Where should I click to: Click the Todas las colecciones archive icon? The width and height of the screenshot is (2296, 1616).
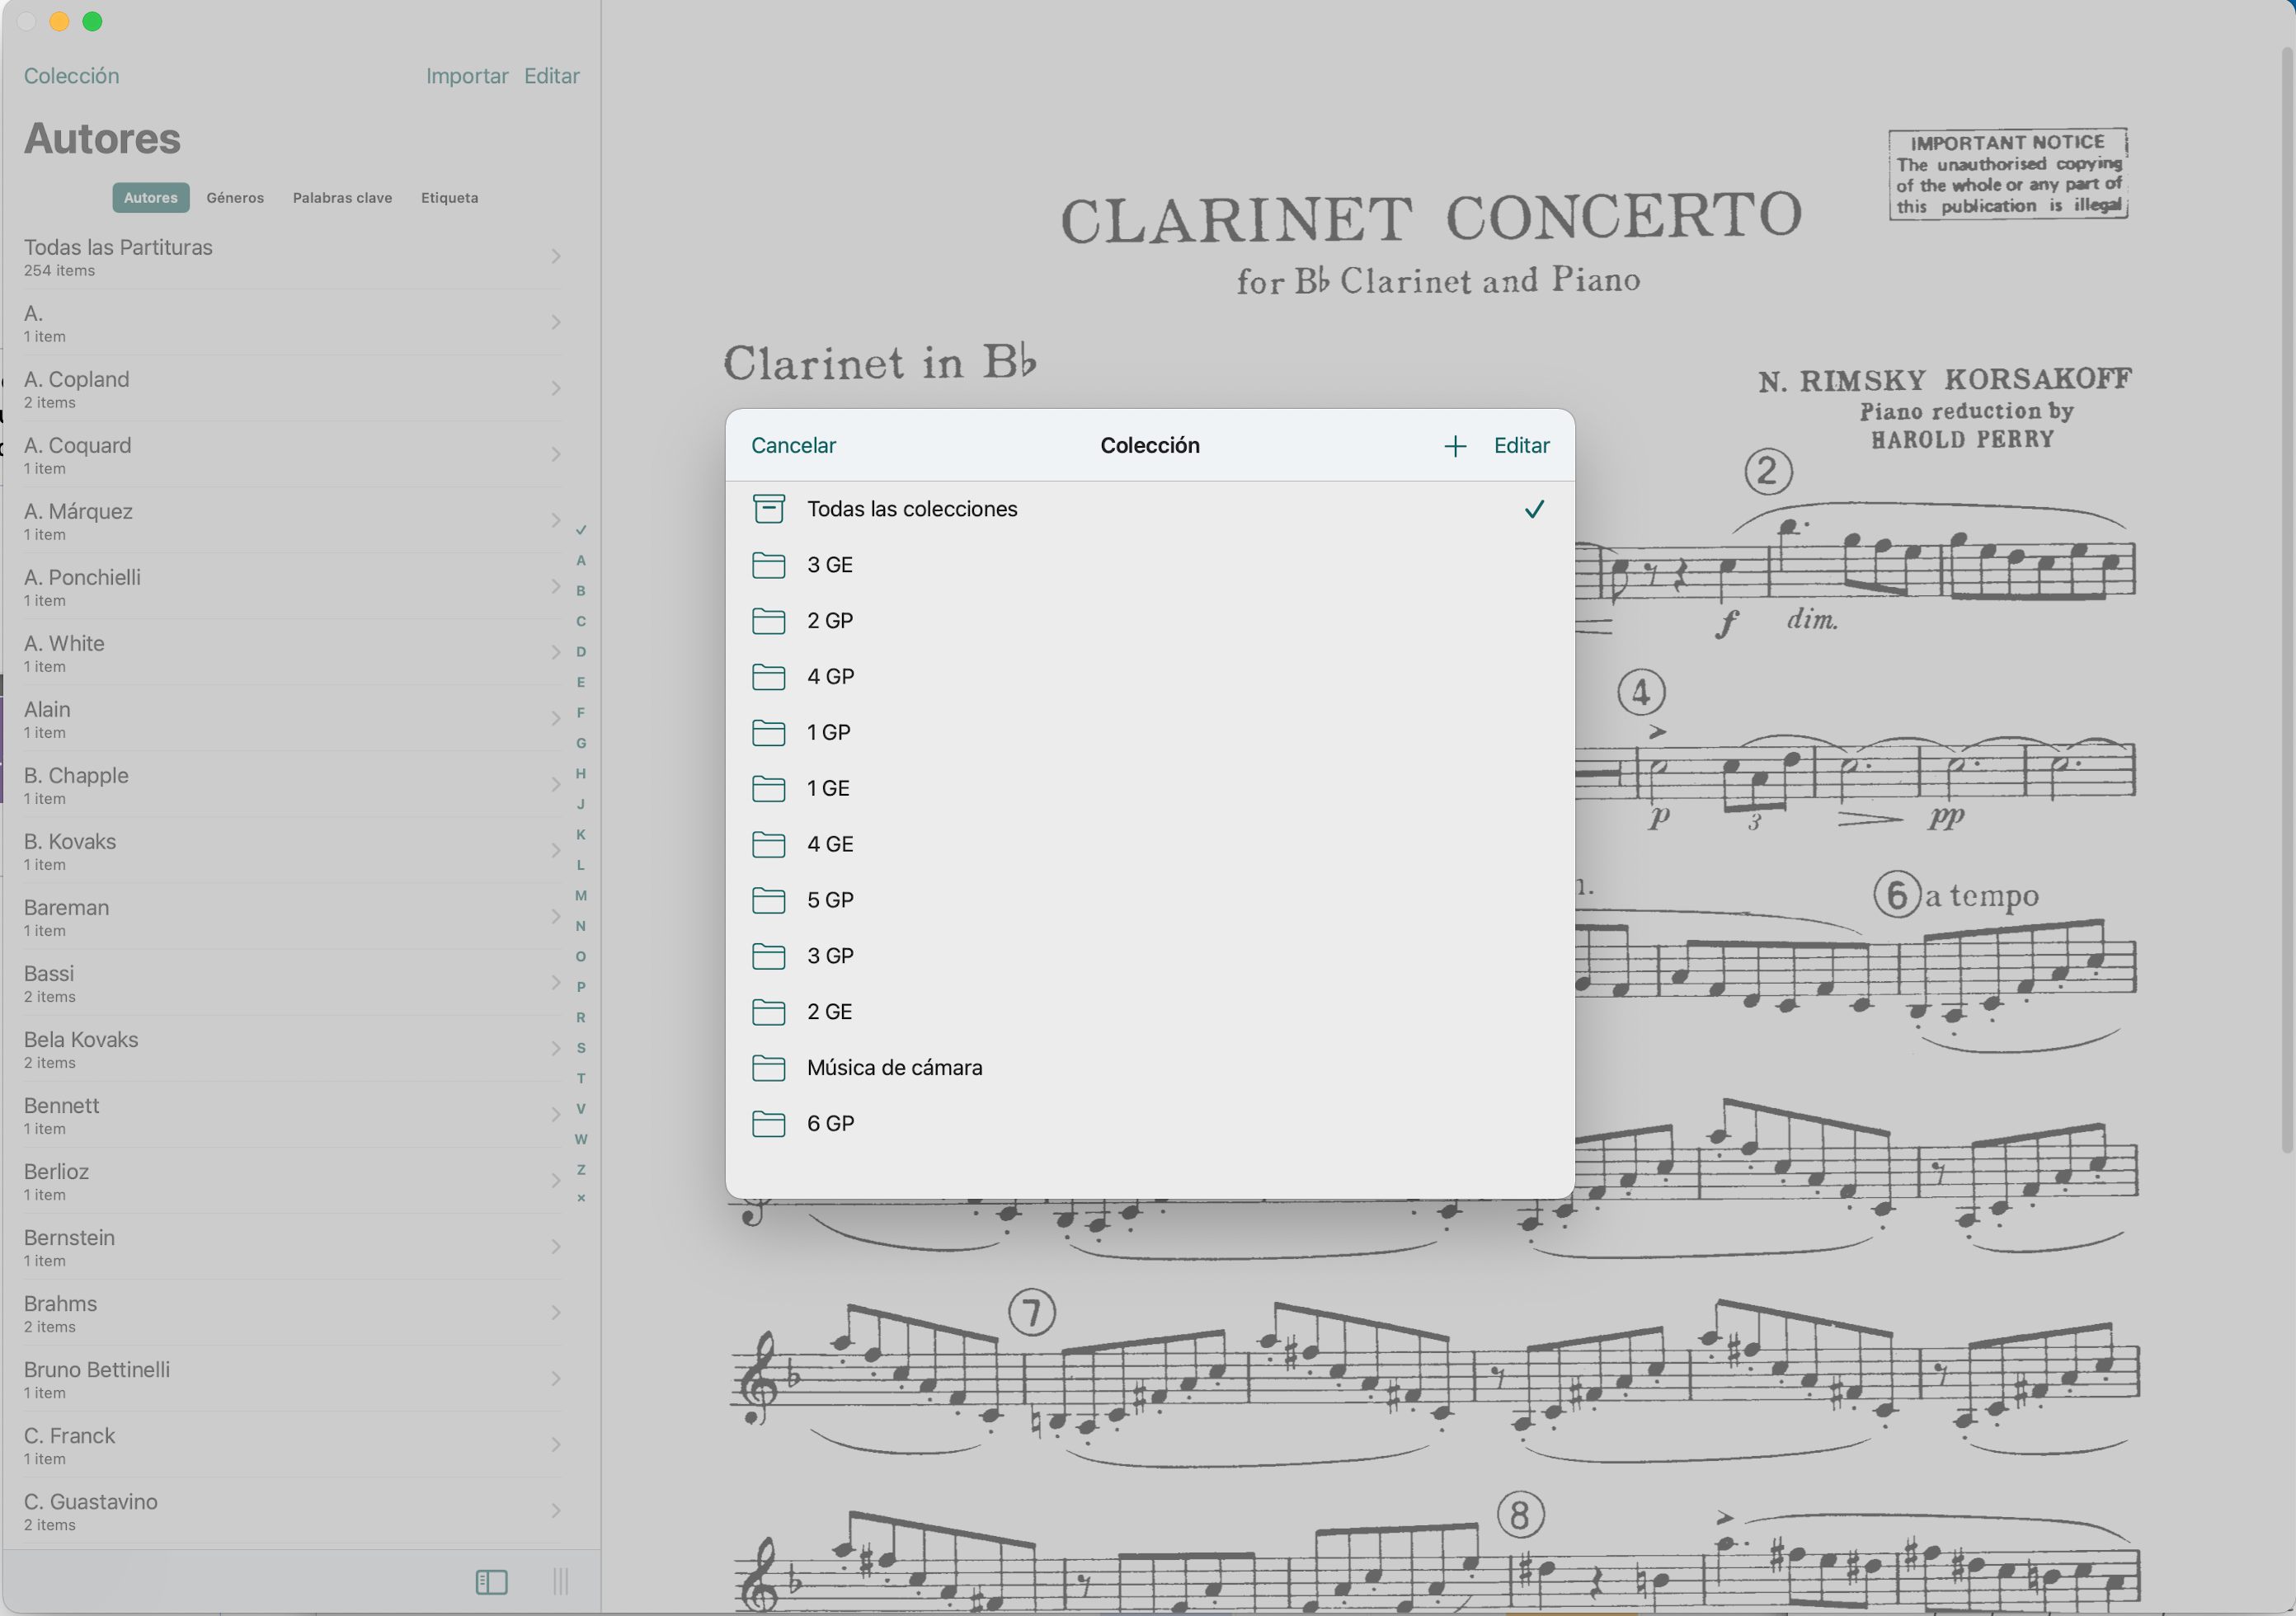click(768, 509)
